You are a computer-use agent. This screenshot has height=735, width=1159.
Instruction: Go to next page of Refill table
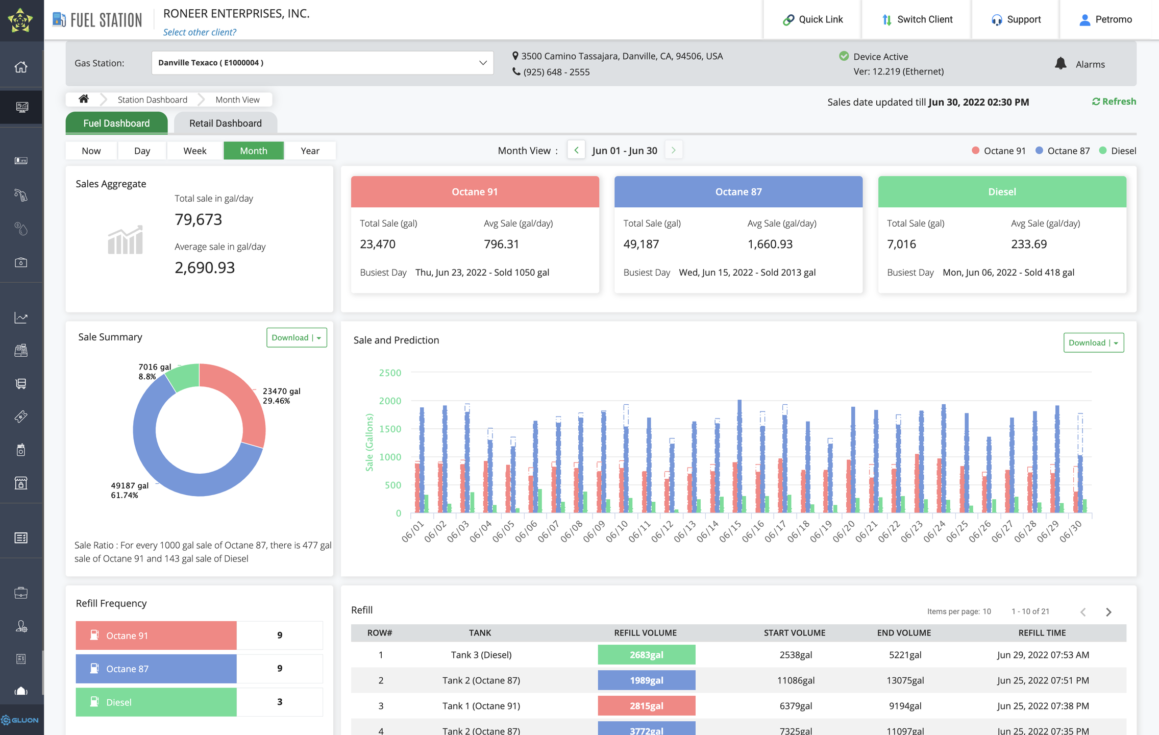point(1108,611)
